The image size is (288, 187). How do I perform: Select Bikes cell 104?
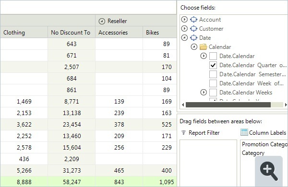tap(160, 79)
